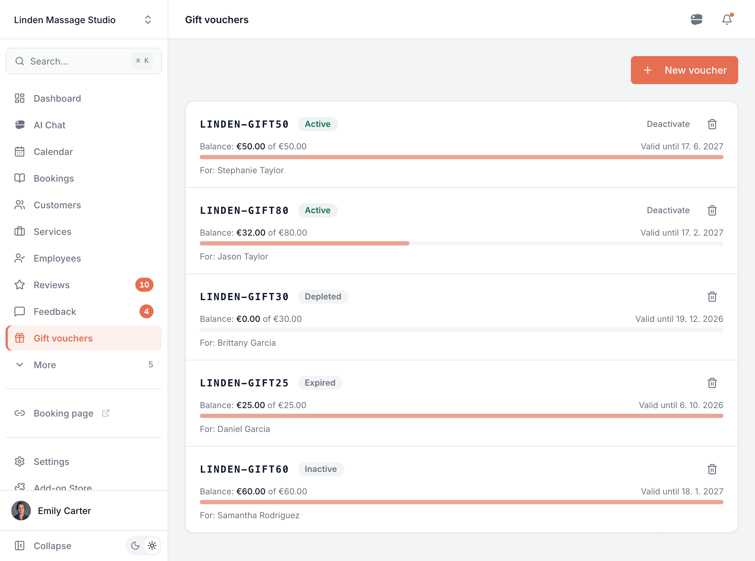This screenshot has width=755, height=561.
Task: Click the LINDEN-GIFT60 voucher code
Action: pos(244,469)
